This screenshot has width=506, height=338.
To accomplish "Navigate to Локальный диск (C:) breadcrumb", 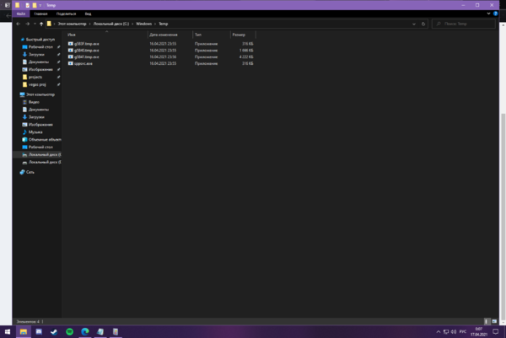I will (x=111, y=24).
